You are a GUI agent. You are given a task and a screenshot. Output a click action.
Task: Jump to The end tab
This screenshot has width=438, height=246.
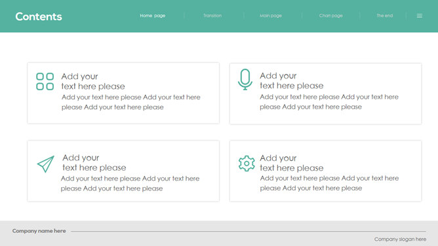click(385, 16)
